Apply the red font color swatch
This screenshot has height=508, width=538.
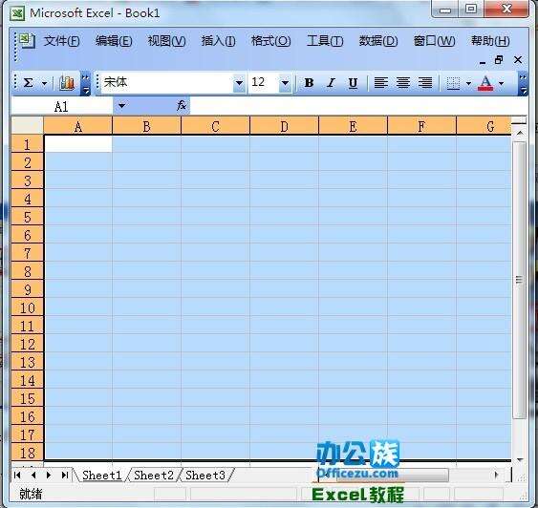point(485,83)
